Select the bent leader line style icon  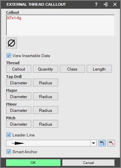pyautogui.click(x=102, y=143)
